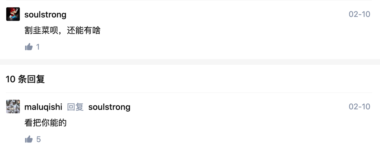Visit maluqishi's profile via the username link

tap(43, 107)
